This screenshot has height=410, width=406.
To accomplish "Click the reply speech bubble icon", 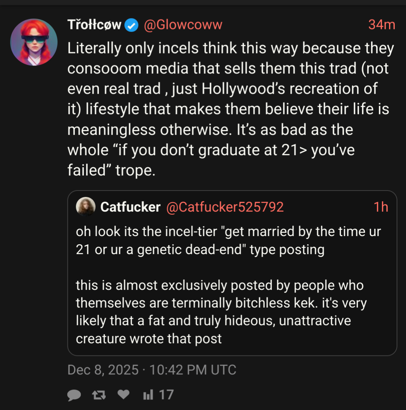I will (75, 395).
